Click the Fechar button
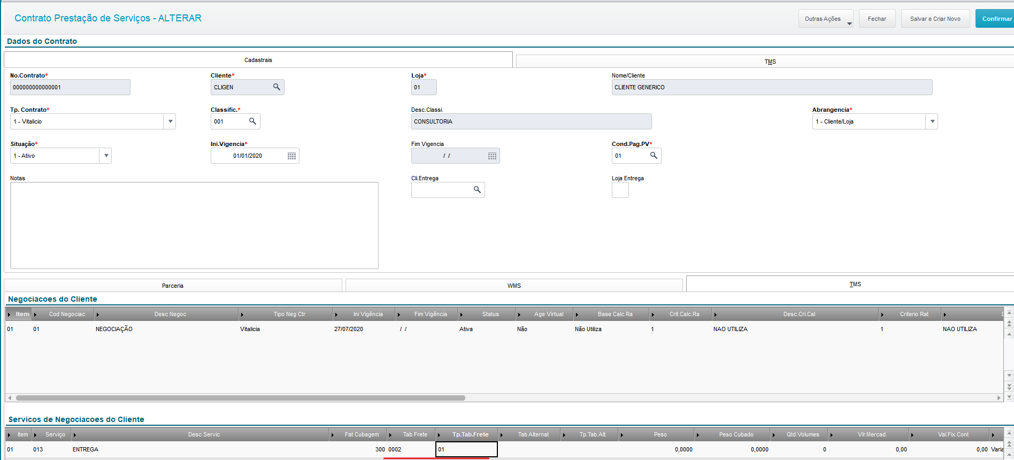 [877, 19]
